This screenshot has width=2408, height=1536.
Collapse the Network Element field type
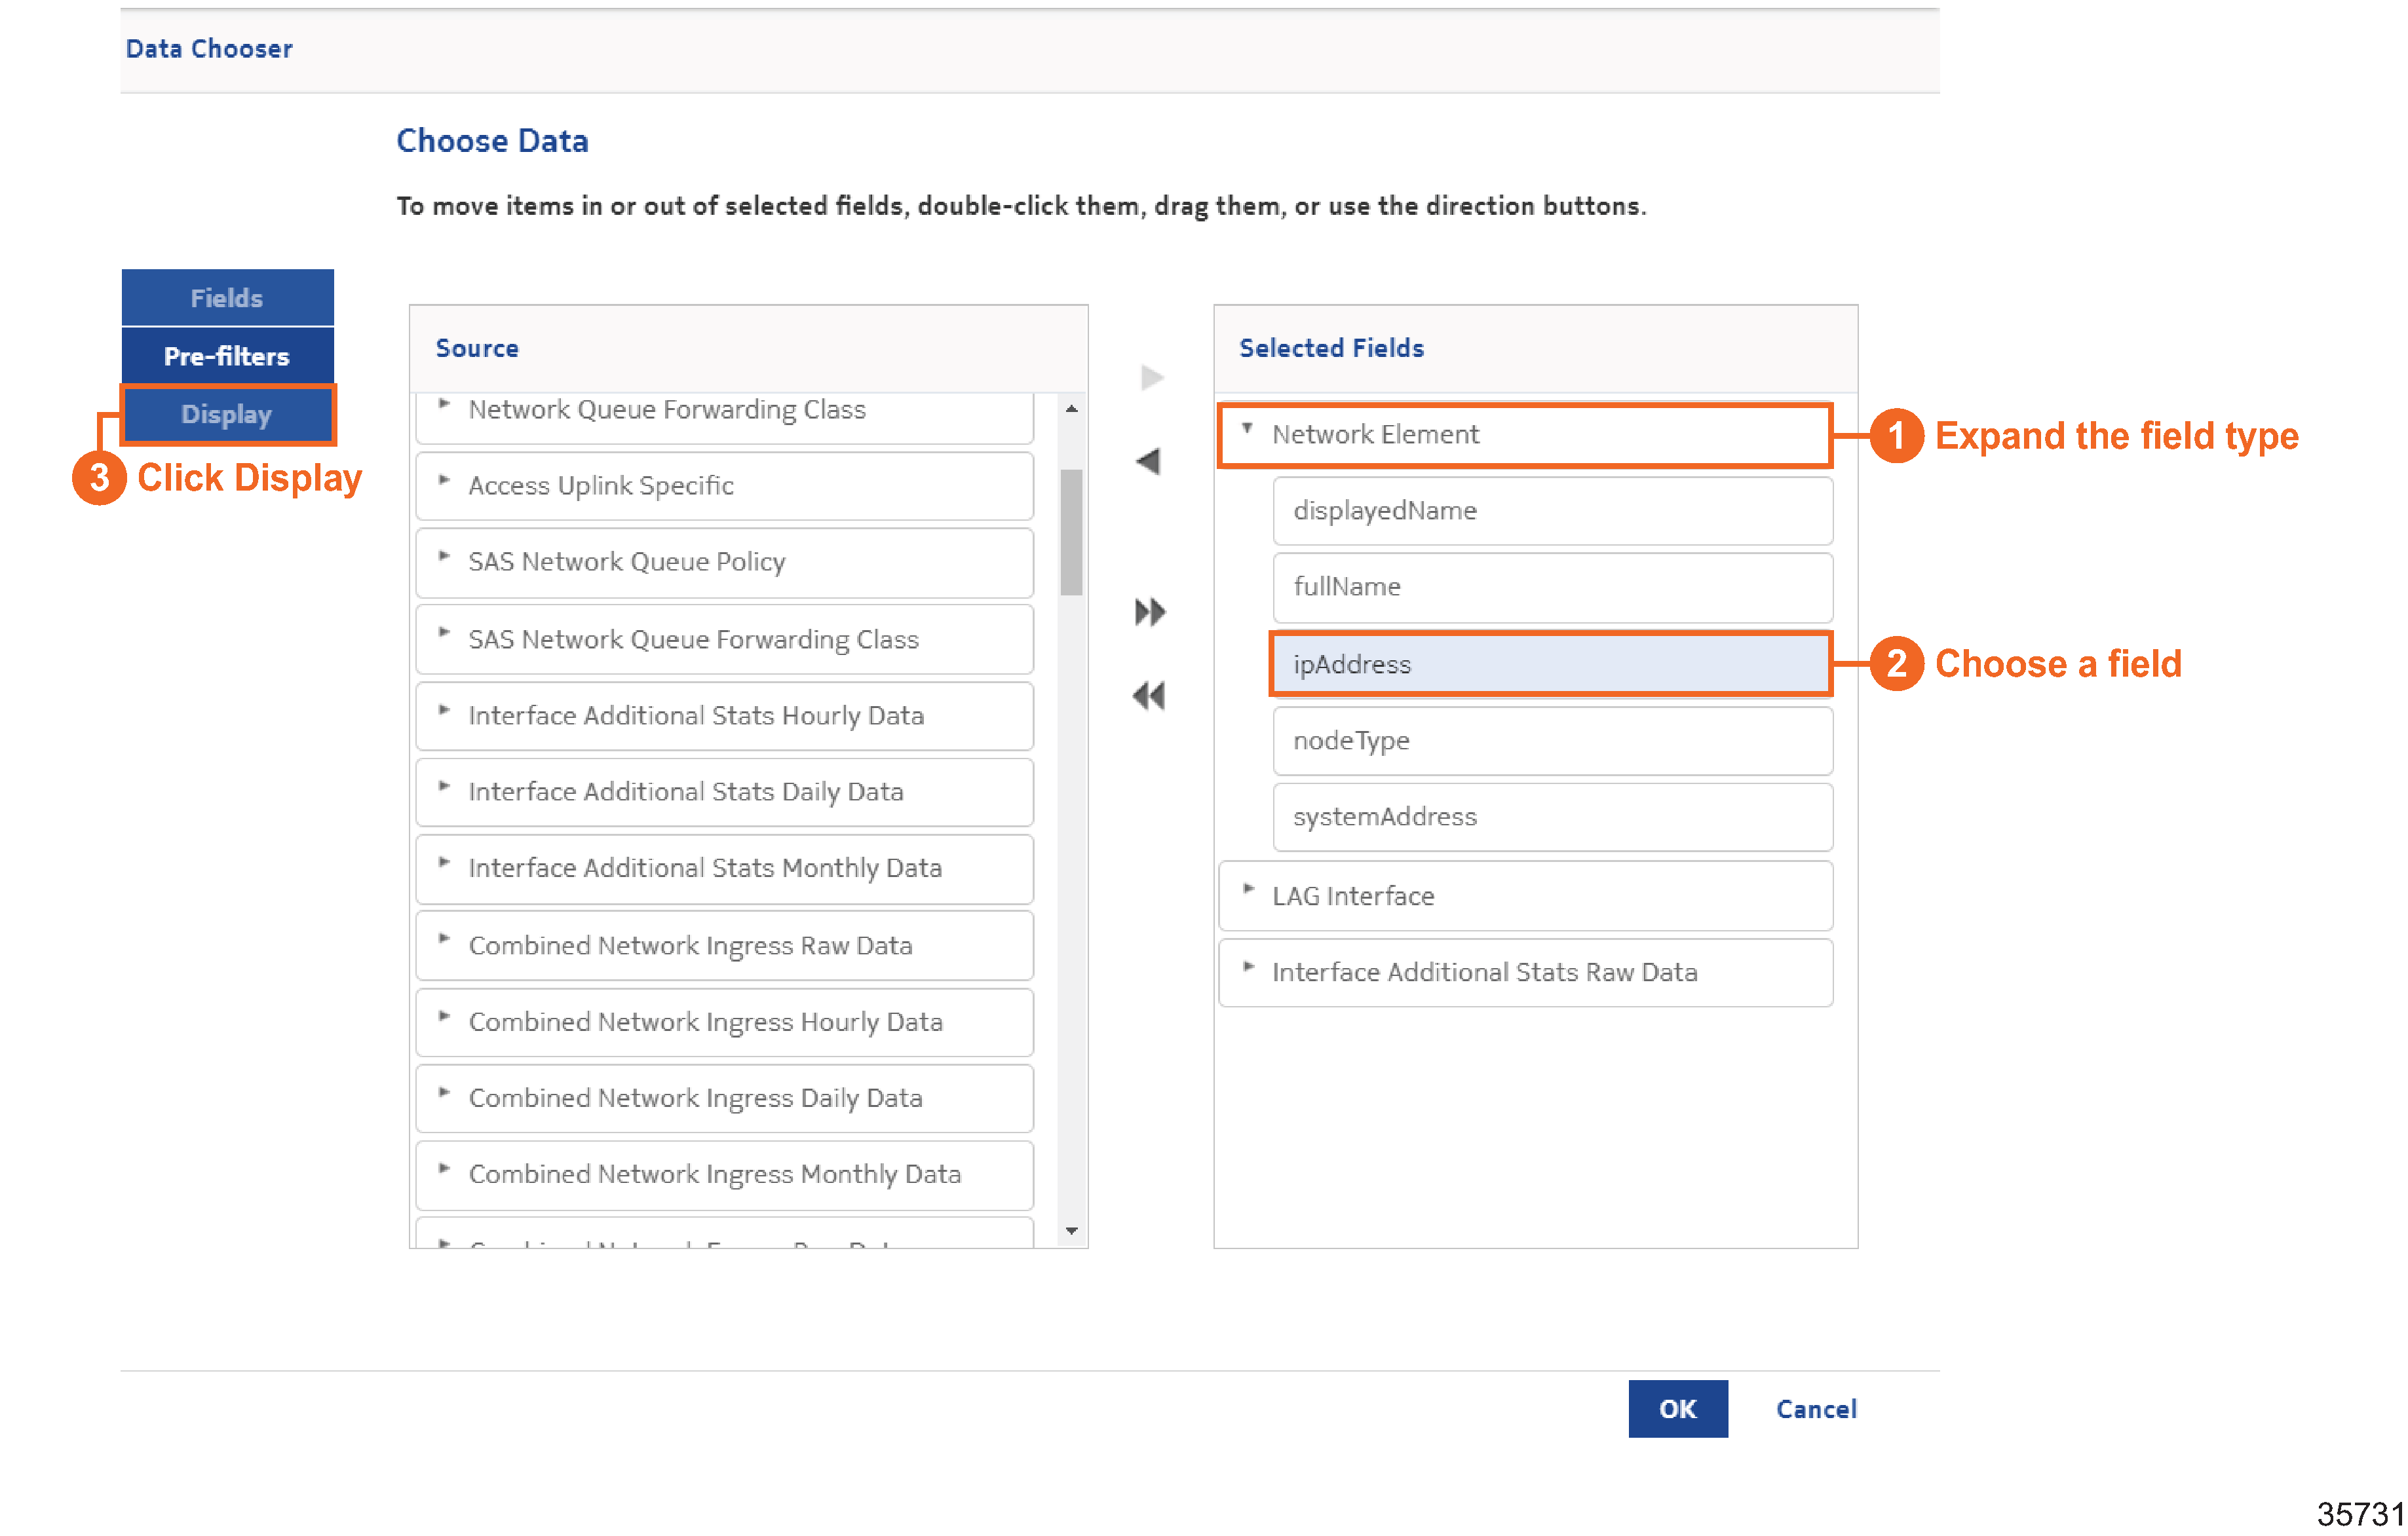[x=1247, y=430]
